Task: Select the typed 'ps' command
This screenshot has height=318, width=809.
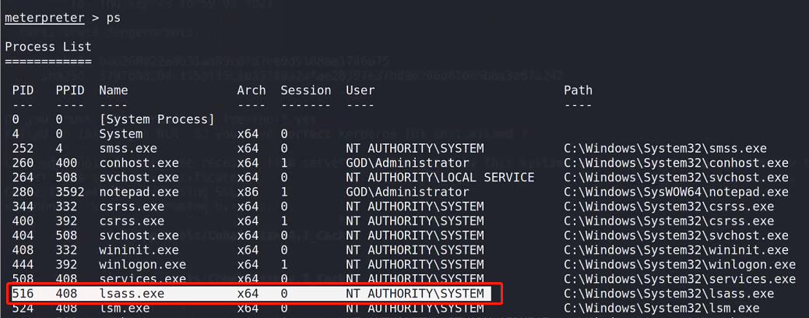Action: (114, 18)
